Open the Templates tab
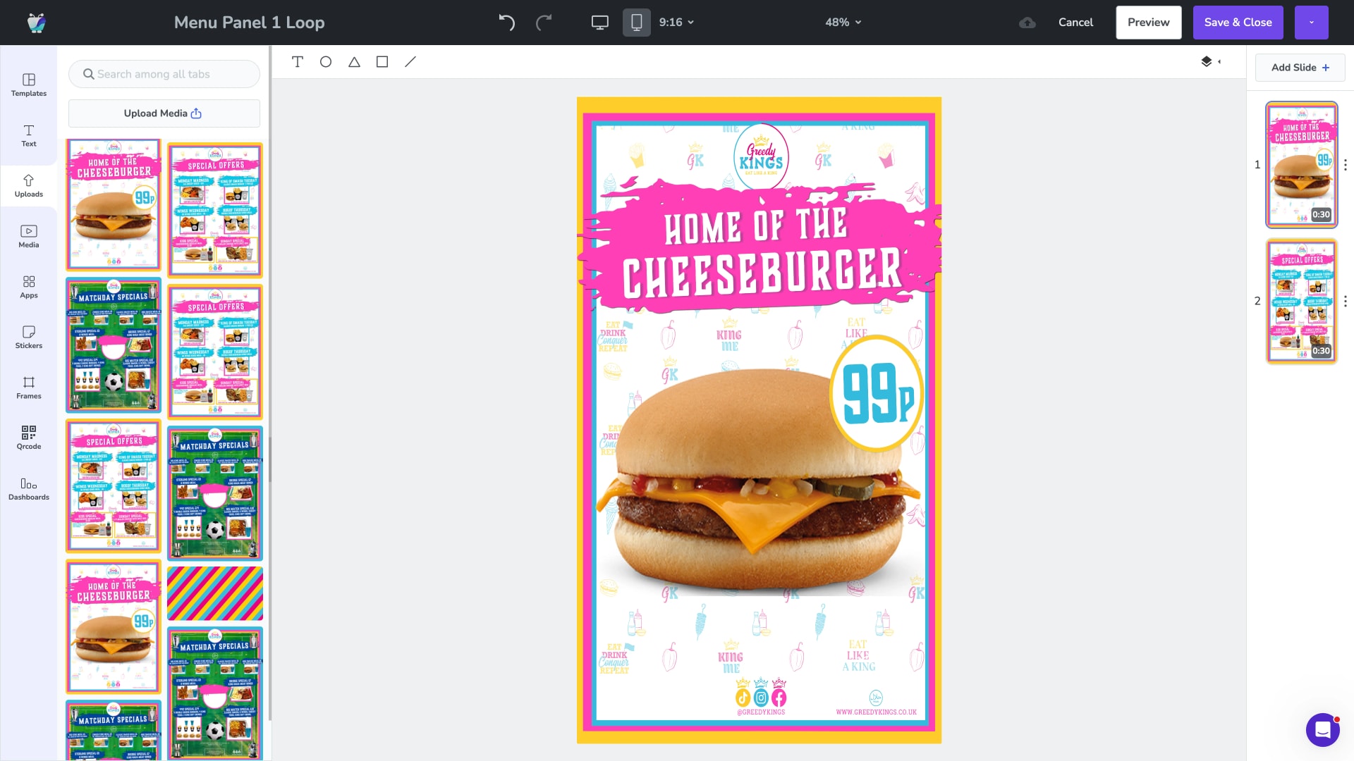Screen dimensions: 1354x761 point(29,85)
